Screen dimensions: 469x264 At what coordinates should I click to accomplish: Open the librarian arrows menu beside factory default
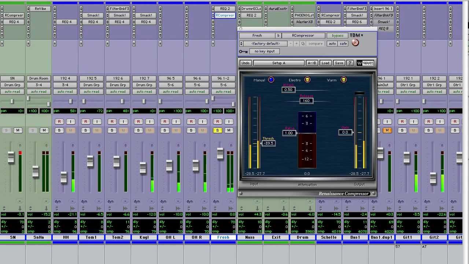point(241,44)
